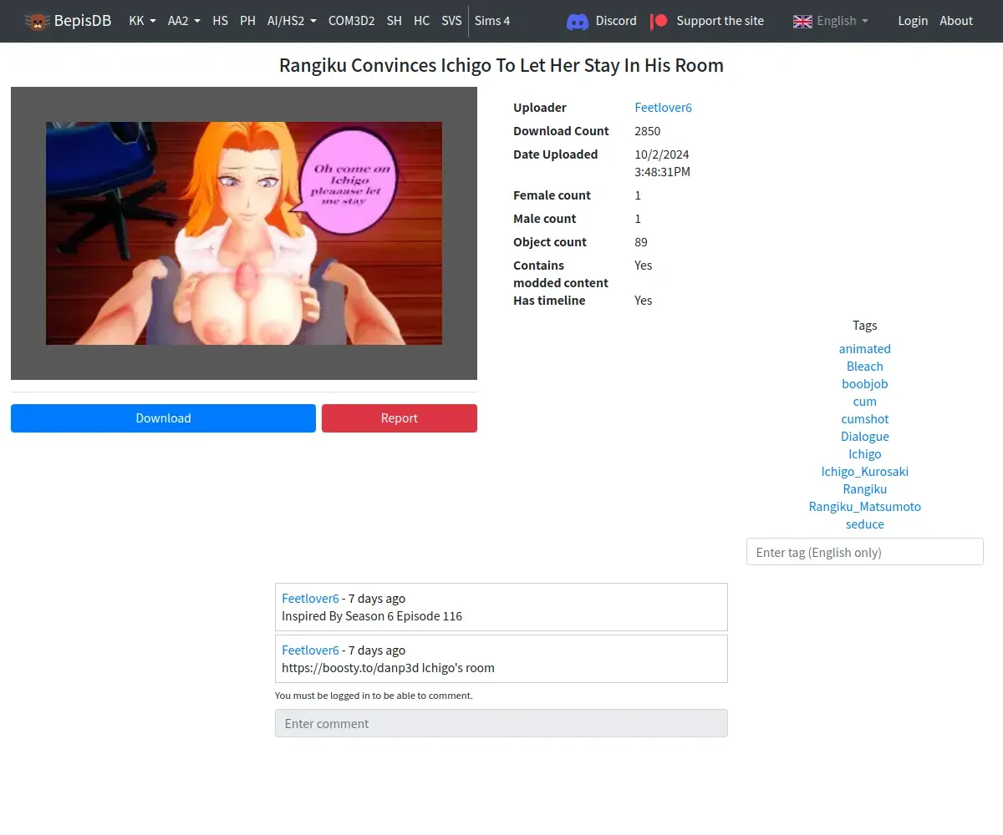Click the Has timeline label

[549, 301]
